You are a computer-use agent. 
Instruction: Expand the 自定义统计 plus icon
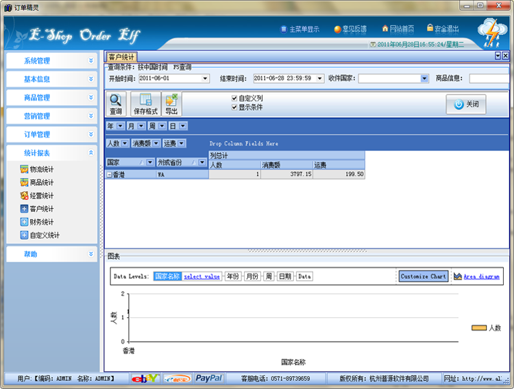pyautogui.click(x=24, y=235)
